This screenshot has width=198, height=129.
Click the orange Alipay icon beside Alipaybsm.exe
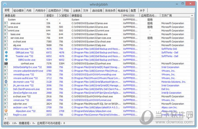click(6, 111)
